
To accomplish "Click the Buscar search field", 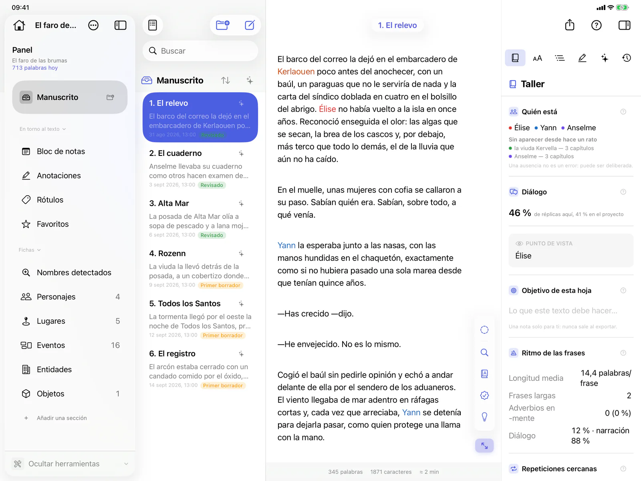I will click(200, 51).
